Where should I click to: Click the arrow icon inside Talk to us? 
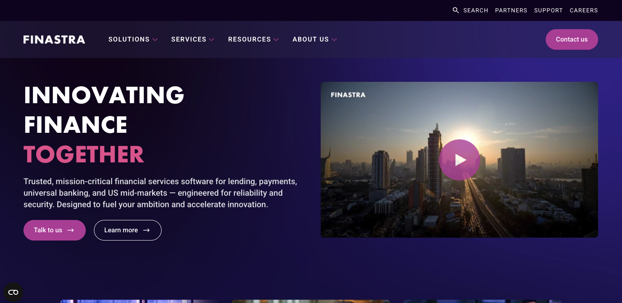71,230
